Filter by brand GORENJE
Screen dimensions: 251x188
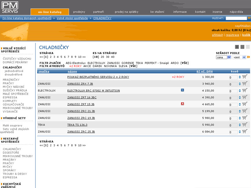click(x=128, y=63)
